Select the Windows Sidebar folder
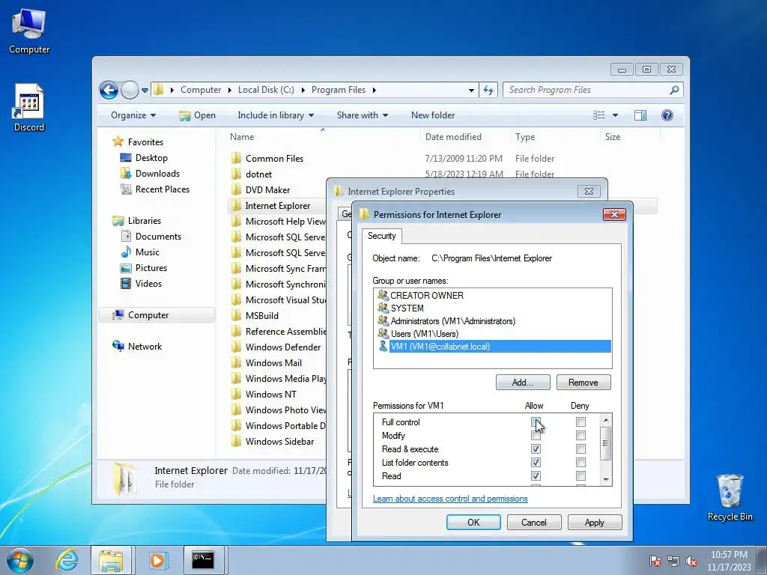The height and width of the screenshot is (575, 767). 279,442
